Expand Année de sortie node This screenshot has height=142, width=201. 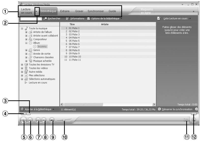click(26, 54)
